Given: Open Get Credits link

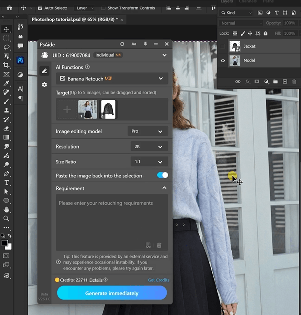Looking at the screenshot, I should click(x=158, y=280).
